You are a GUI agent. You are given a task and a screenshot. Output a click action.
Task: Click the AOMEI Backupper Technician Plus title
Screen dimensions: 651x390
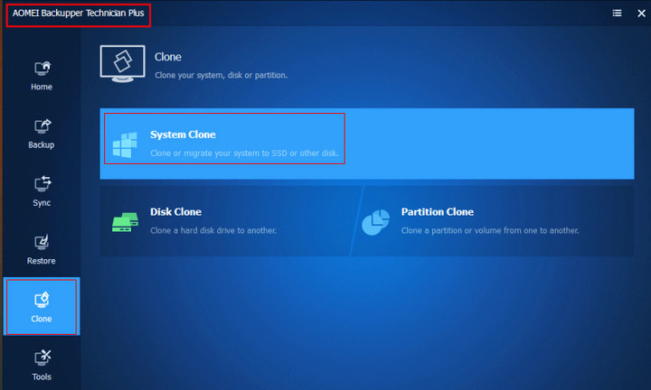click(78, 14)
